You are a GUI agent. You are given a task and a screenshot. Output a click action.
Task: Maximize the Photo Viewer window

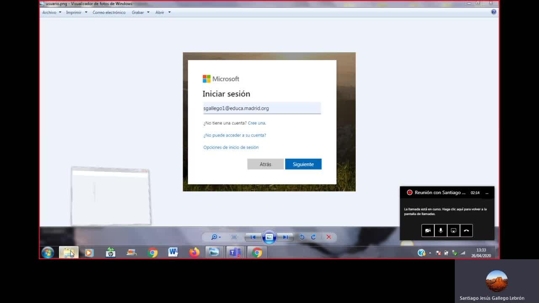point(478,3)
